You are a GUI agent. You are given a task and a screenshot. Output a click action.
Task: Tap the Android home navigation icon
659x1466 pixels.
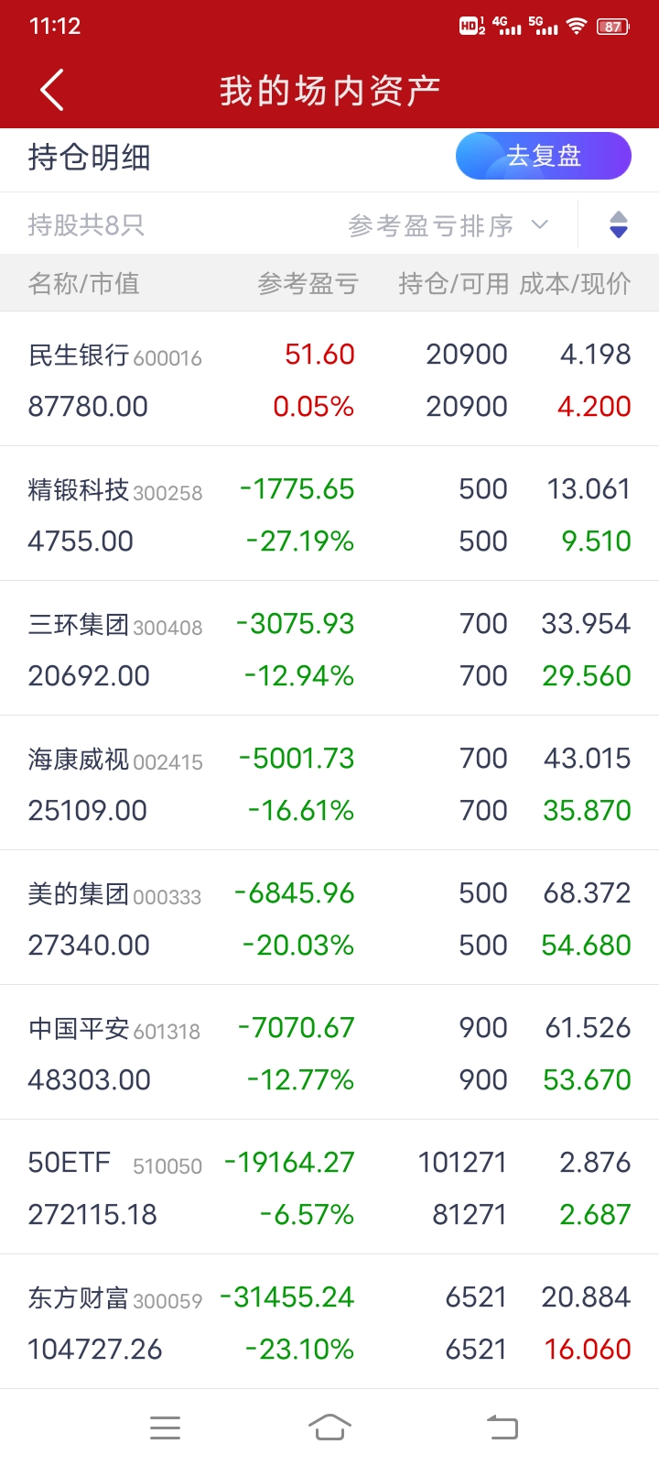329,1427
